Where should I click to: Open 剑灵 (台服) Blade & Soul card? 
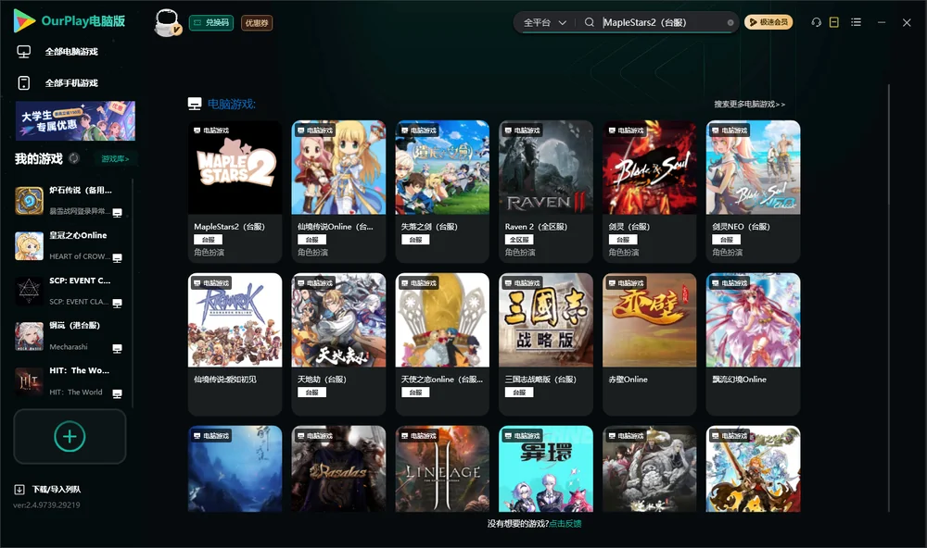coord(649,192)
